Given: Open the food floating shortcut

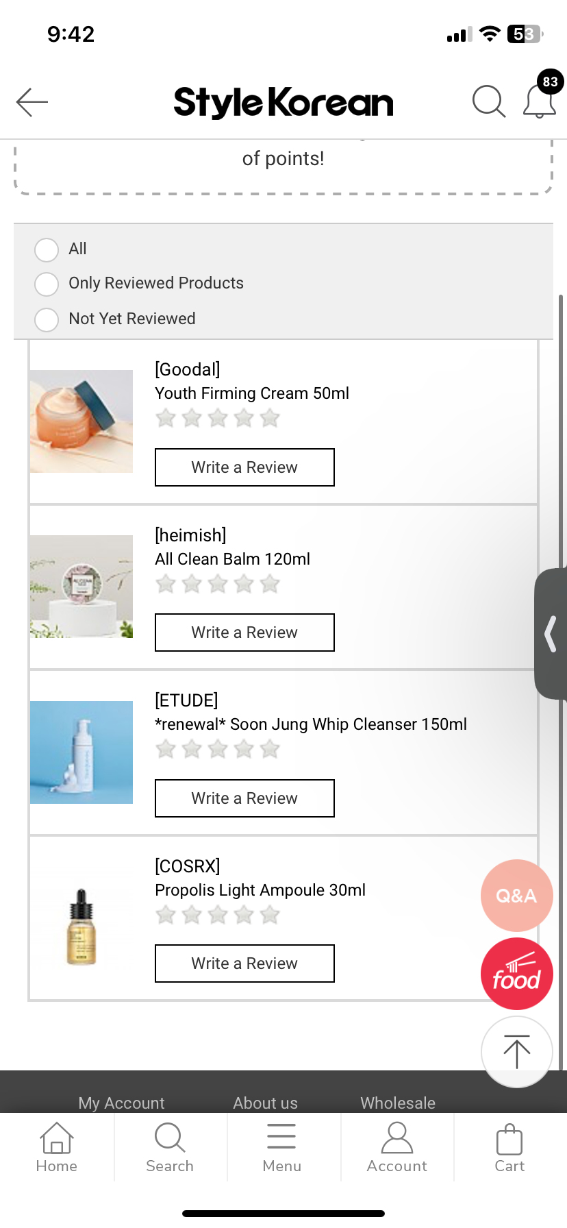Looking at the screenshot, I should click(516, 974).
